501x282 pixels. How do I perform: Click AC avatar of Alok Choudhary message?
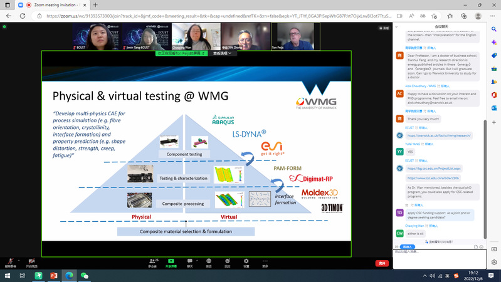click(x=399, y=93)
